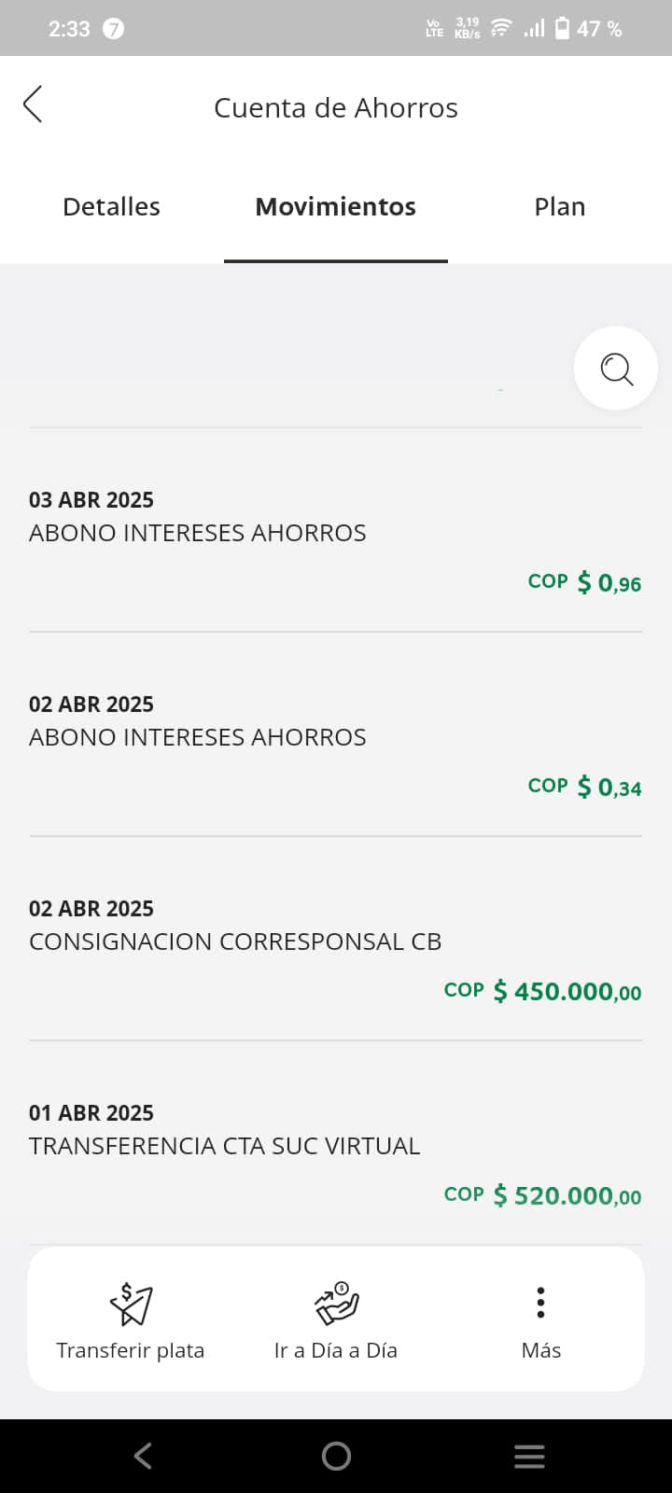Open the TRANSFERENCIA CTA SUC VIRTUAL movement
The height and width of the screenshot is (1493, 672).
point(336,1145)
